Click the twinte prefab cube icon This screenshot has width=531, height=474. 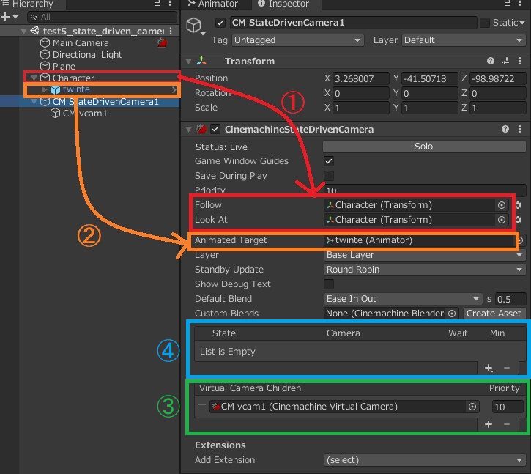point(55,89)
